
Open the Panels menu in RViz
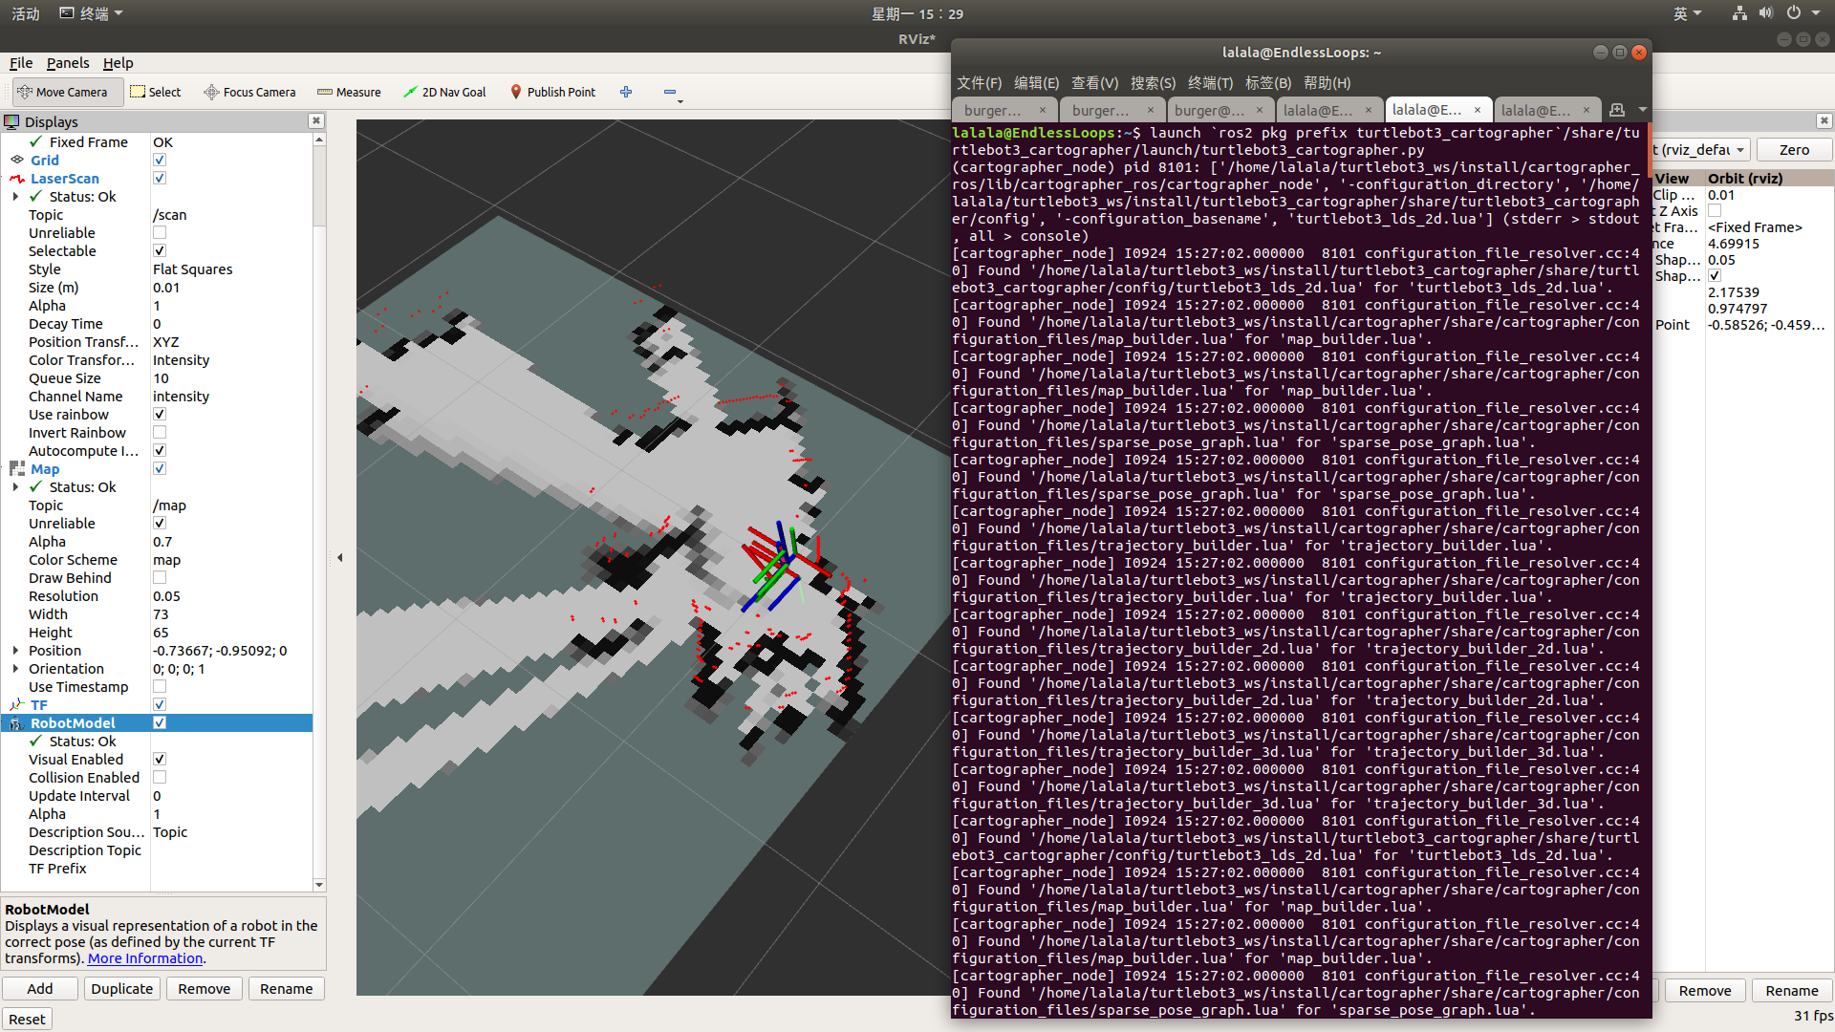(x=68, y=63)
